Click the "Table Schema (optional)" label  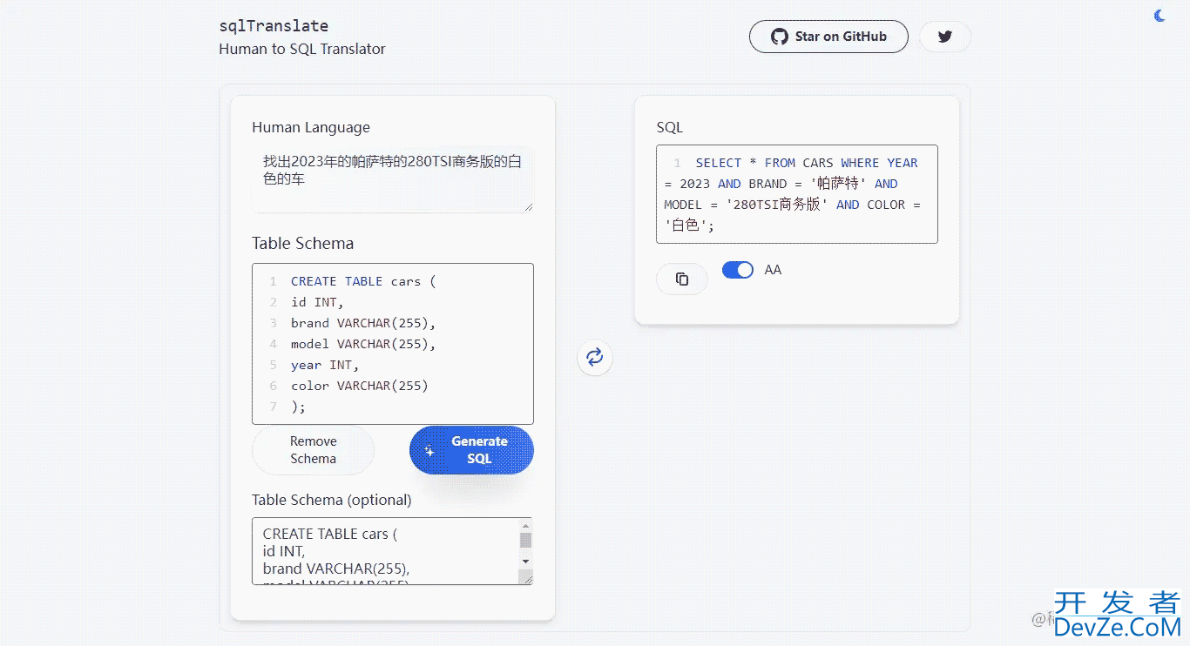(332, 500)
